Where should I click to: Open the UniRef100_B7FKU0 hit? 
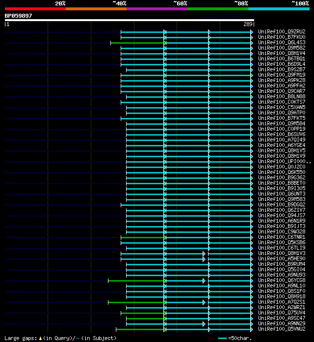pyautogui.click(x=282, y=37)
